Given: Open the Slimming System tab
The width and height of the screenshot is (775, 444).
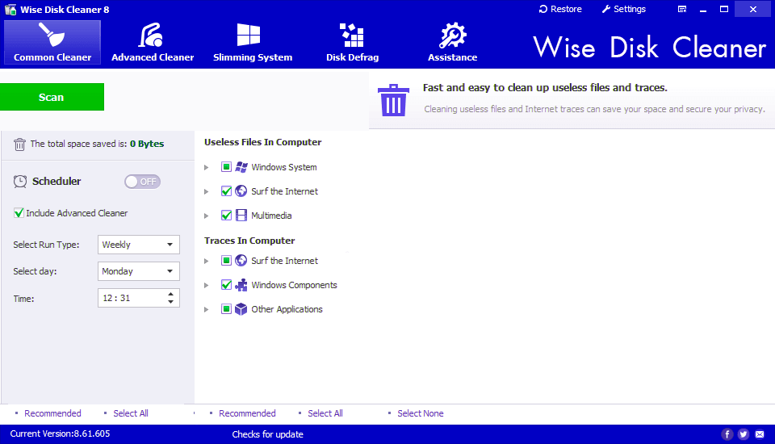Looking at the screenshot, I should [x=253, y=43].
